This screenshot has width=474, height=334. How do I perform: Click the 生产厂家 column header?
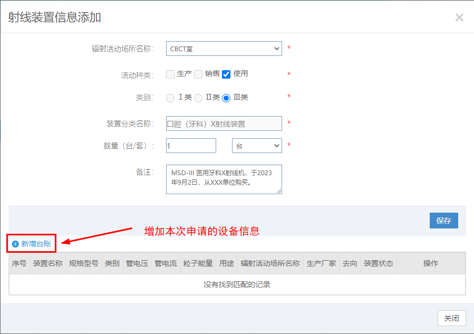321,263
